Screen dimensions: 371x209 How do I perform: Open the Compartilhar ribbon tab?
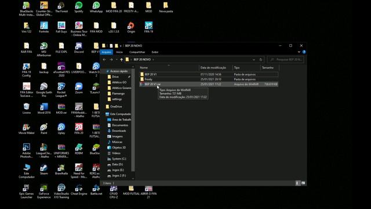pos(137,52)
